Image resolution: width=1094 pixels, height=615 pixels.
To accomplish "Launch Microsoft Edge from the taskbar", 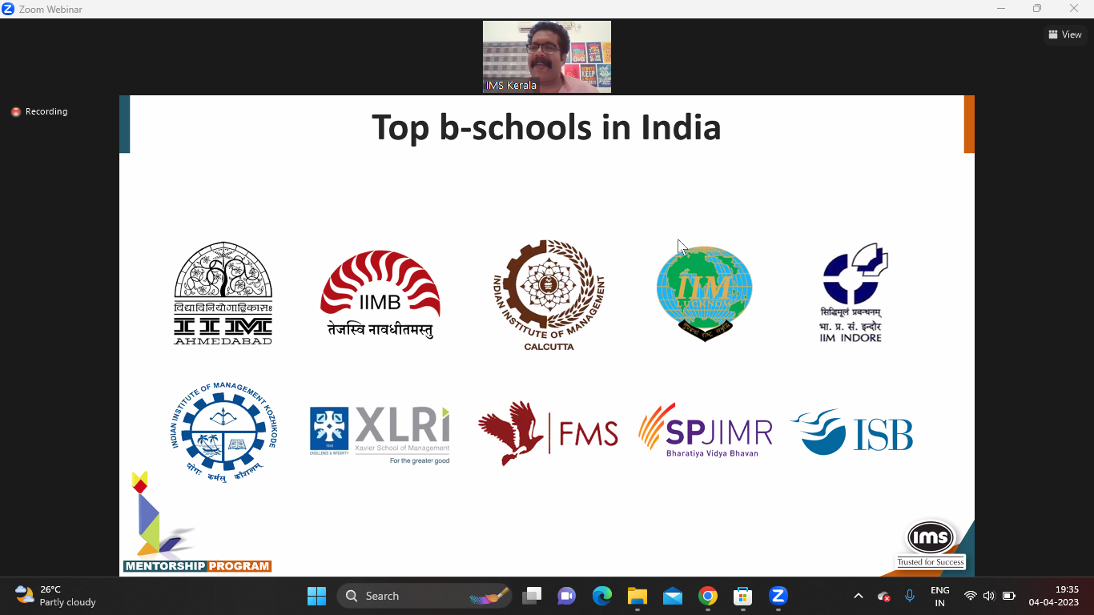I will pyautogui.click(x=601, y=596).
